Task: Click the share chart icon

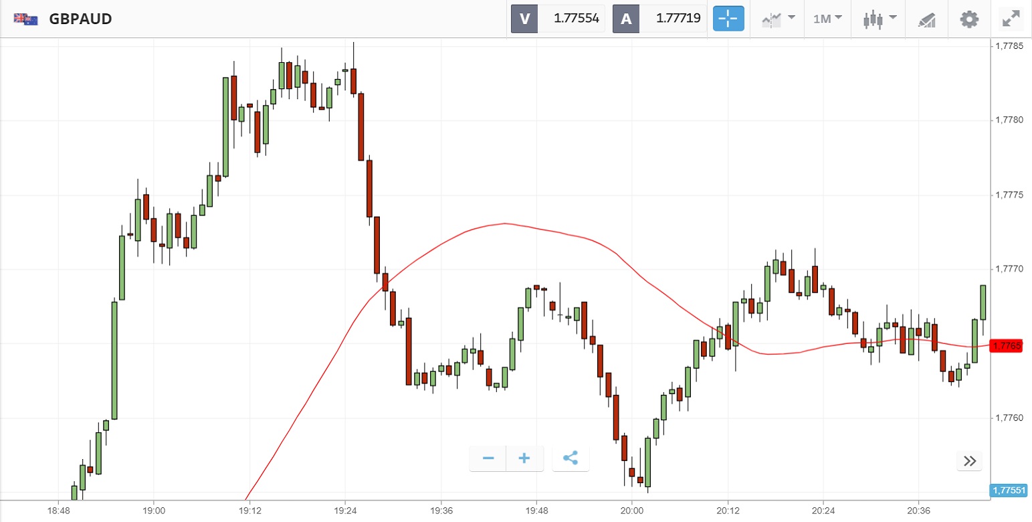Action: pos(571,458)
